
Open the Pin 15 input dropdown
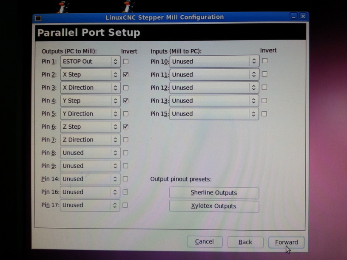coord(214,113)
